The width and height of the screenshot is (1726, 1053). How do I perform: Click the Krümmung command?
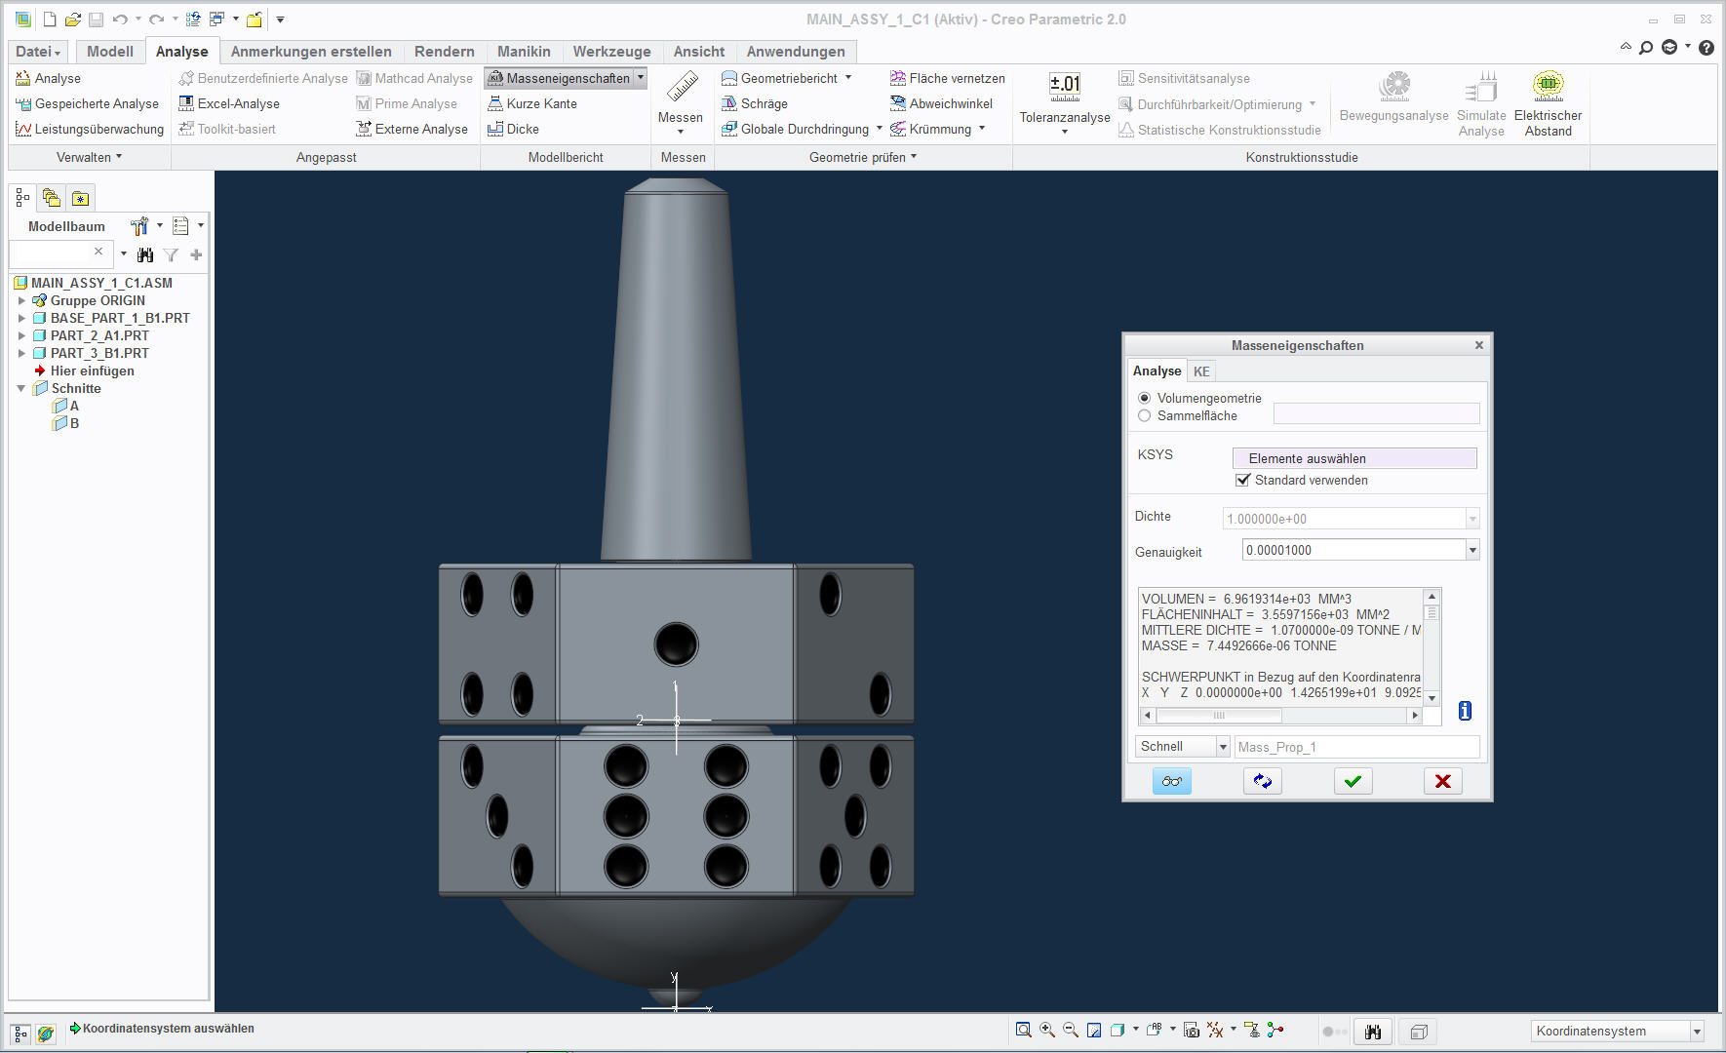point(930,129)
